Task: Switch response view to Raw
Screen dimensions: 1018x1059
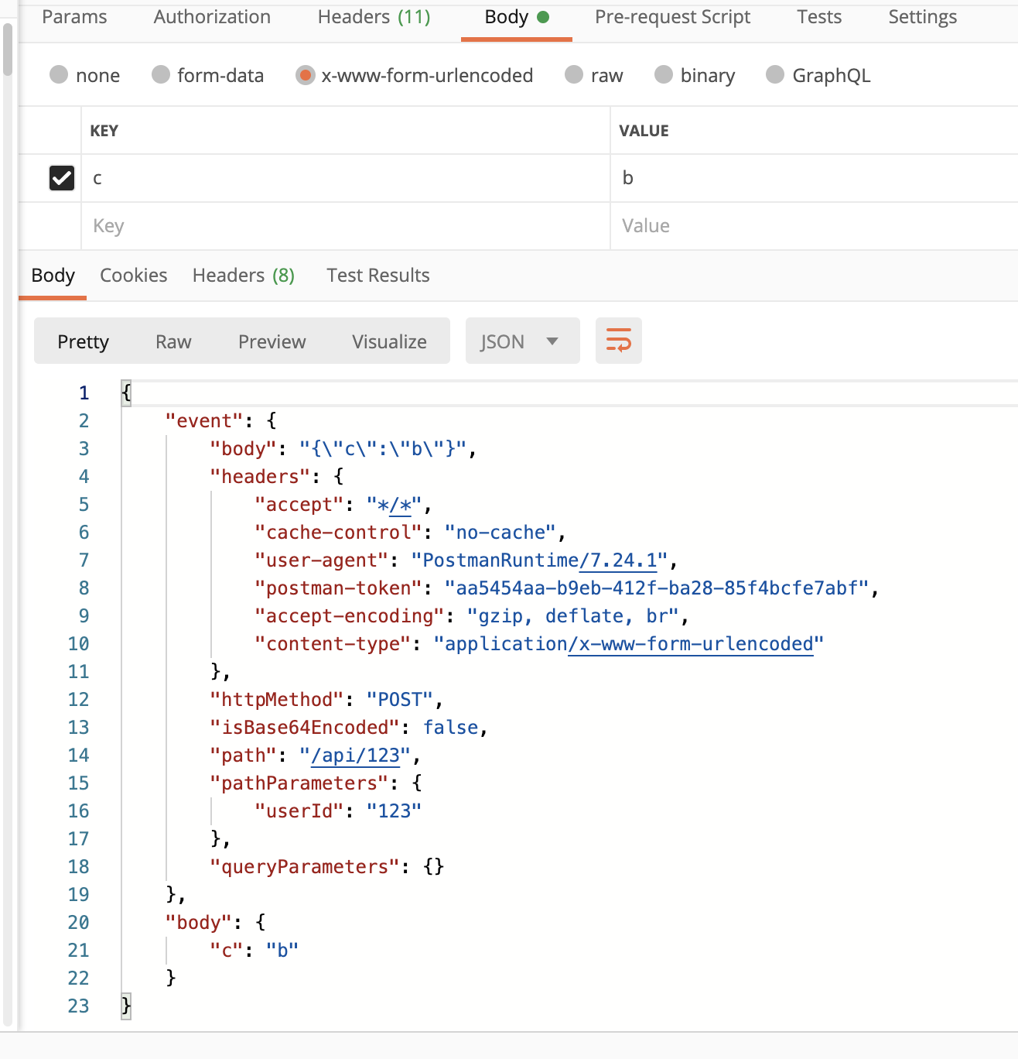Action: pyautogui.click(x=173, y=341)
